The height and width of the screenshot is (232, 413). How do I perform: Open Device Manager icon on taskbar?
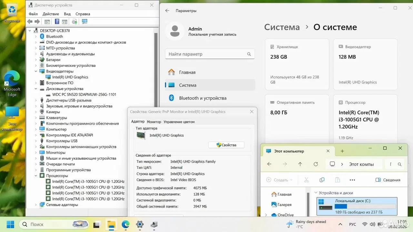click(154, 224)
